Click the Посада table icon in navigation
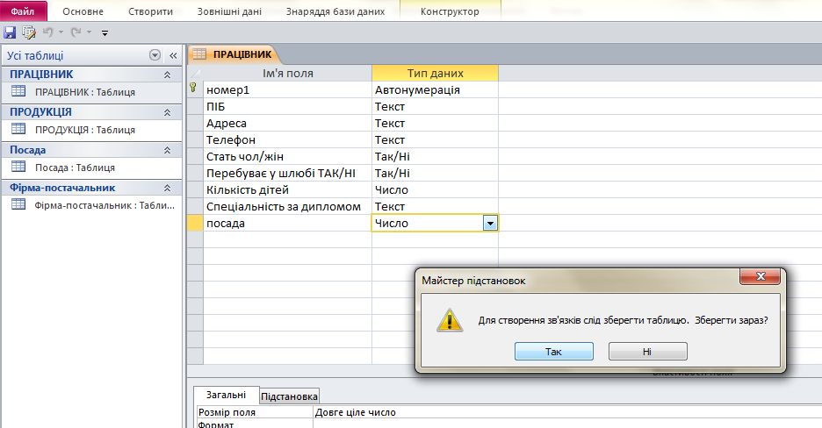 click(18, 167)
